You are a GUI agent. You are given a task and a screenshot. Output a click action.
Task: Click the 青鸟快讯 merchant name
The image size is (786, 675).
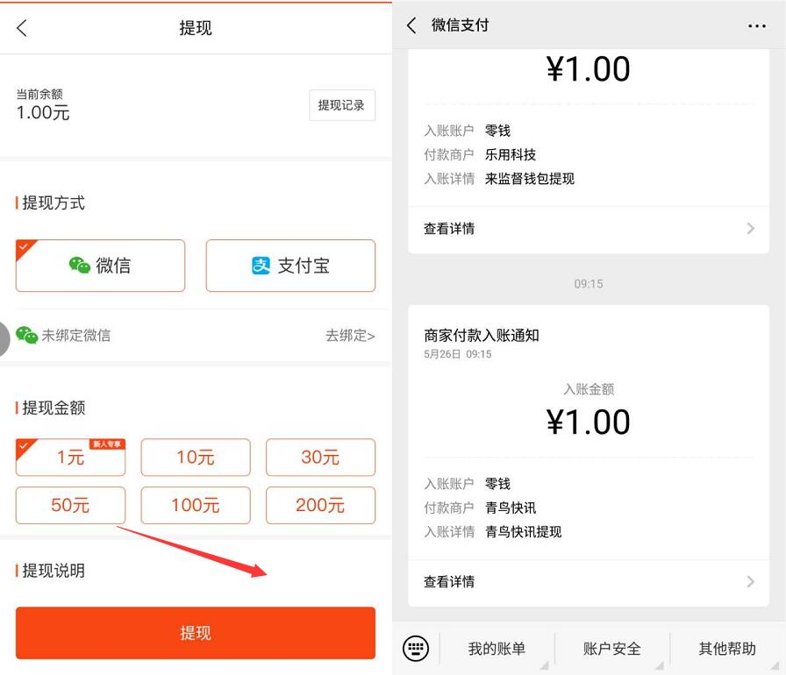point(511,508)
